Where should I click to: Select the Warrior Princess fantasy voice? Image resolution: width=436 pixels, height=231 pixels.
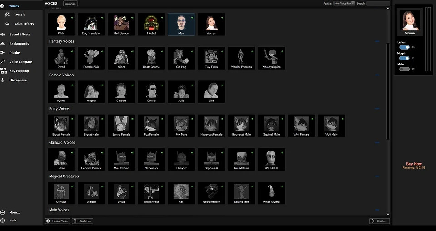[x=241, y=57]
